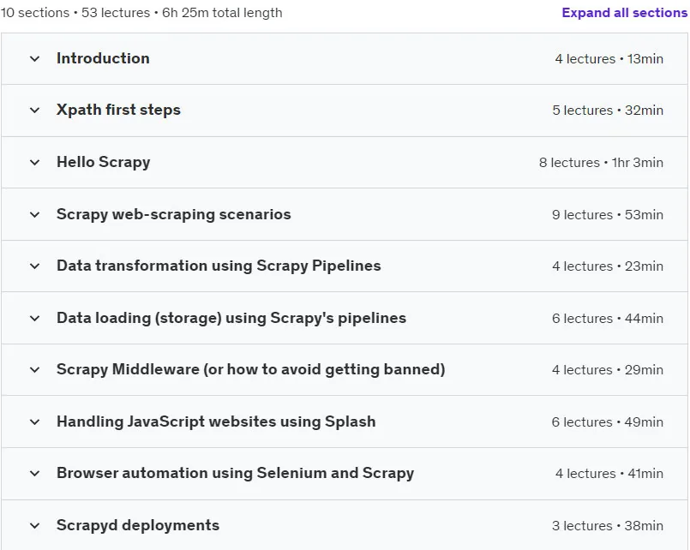Expand Handling JavaScript websites chevron
The image size is (690, 550).
click(35, 422)
